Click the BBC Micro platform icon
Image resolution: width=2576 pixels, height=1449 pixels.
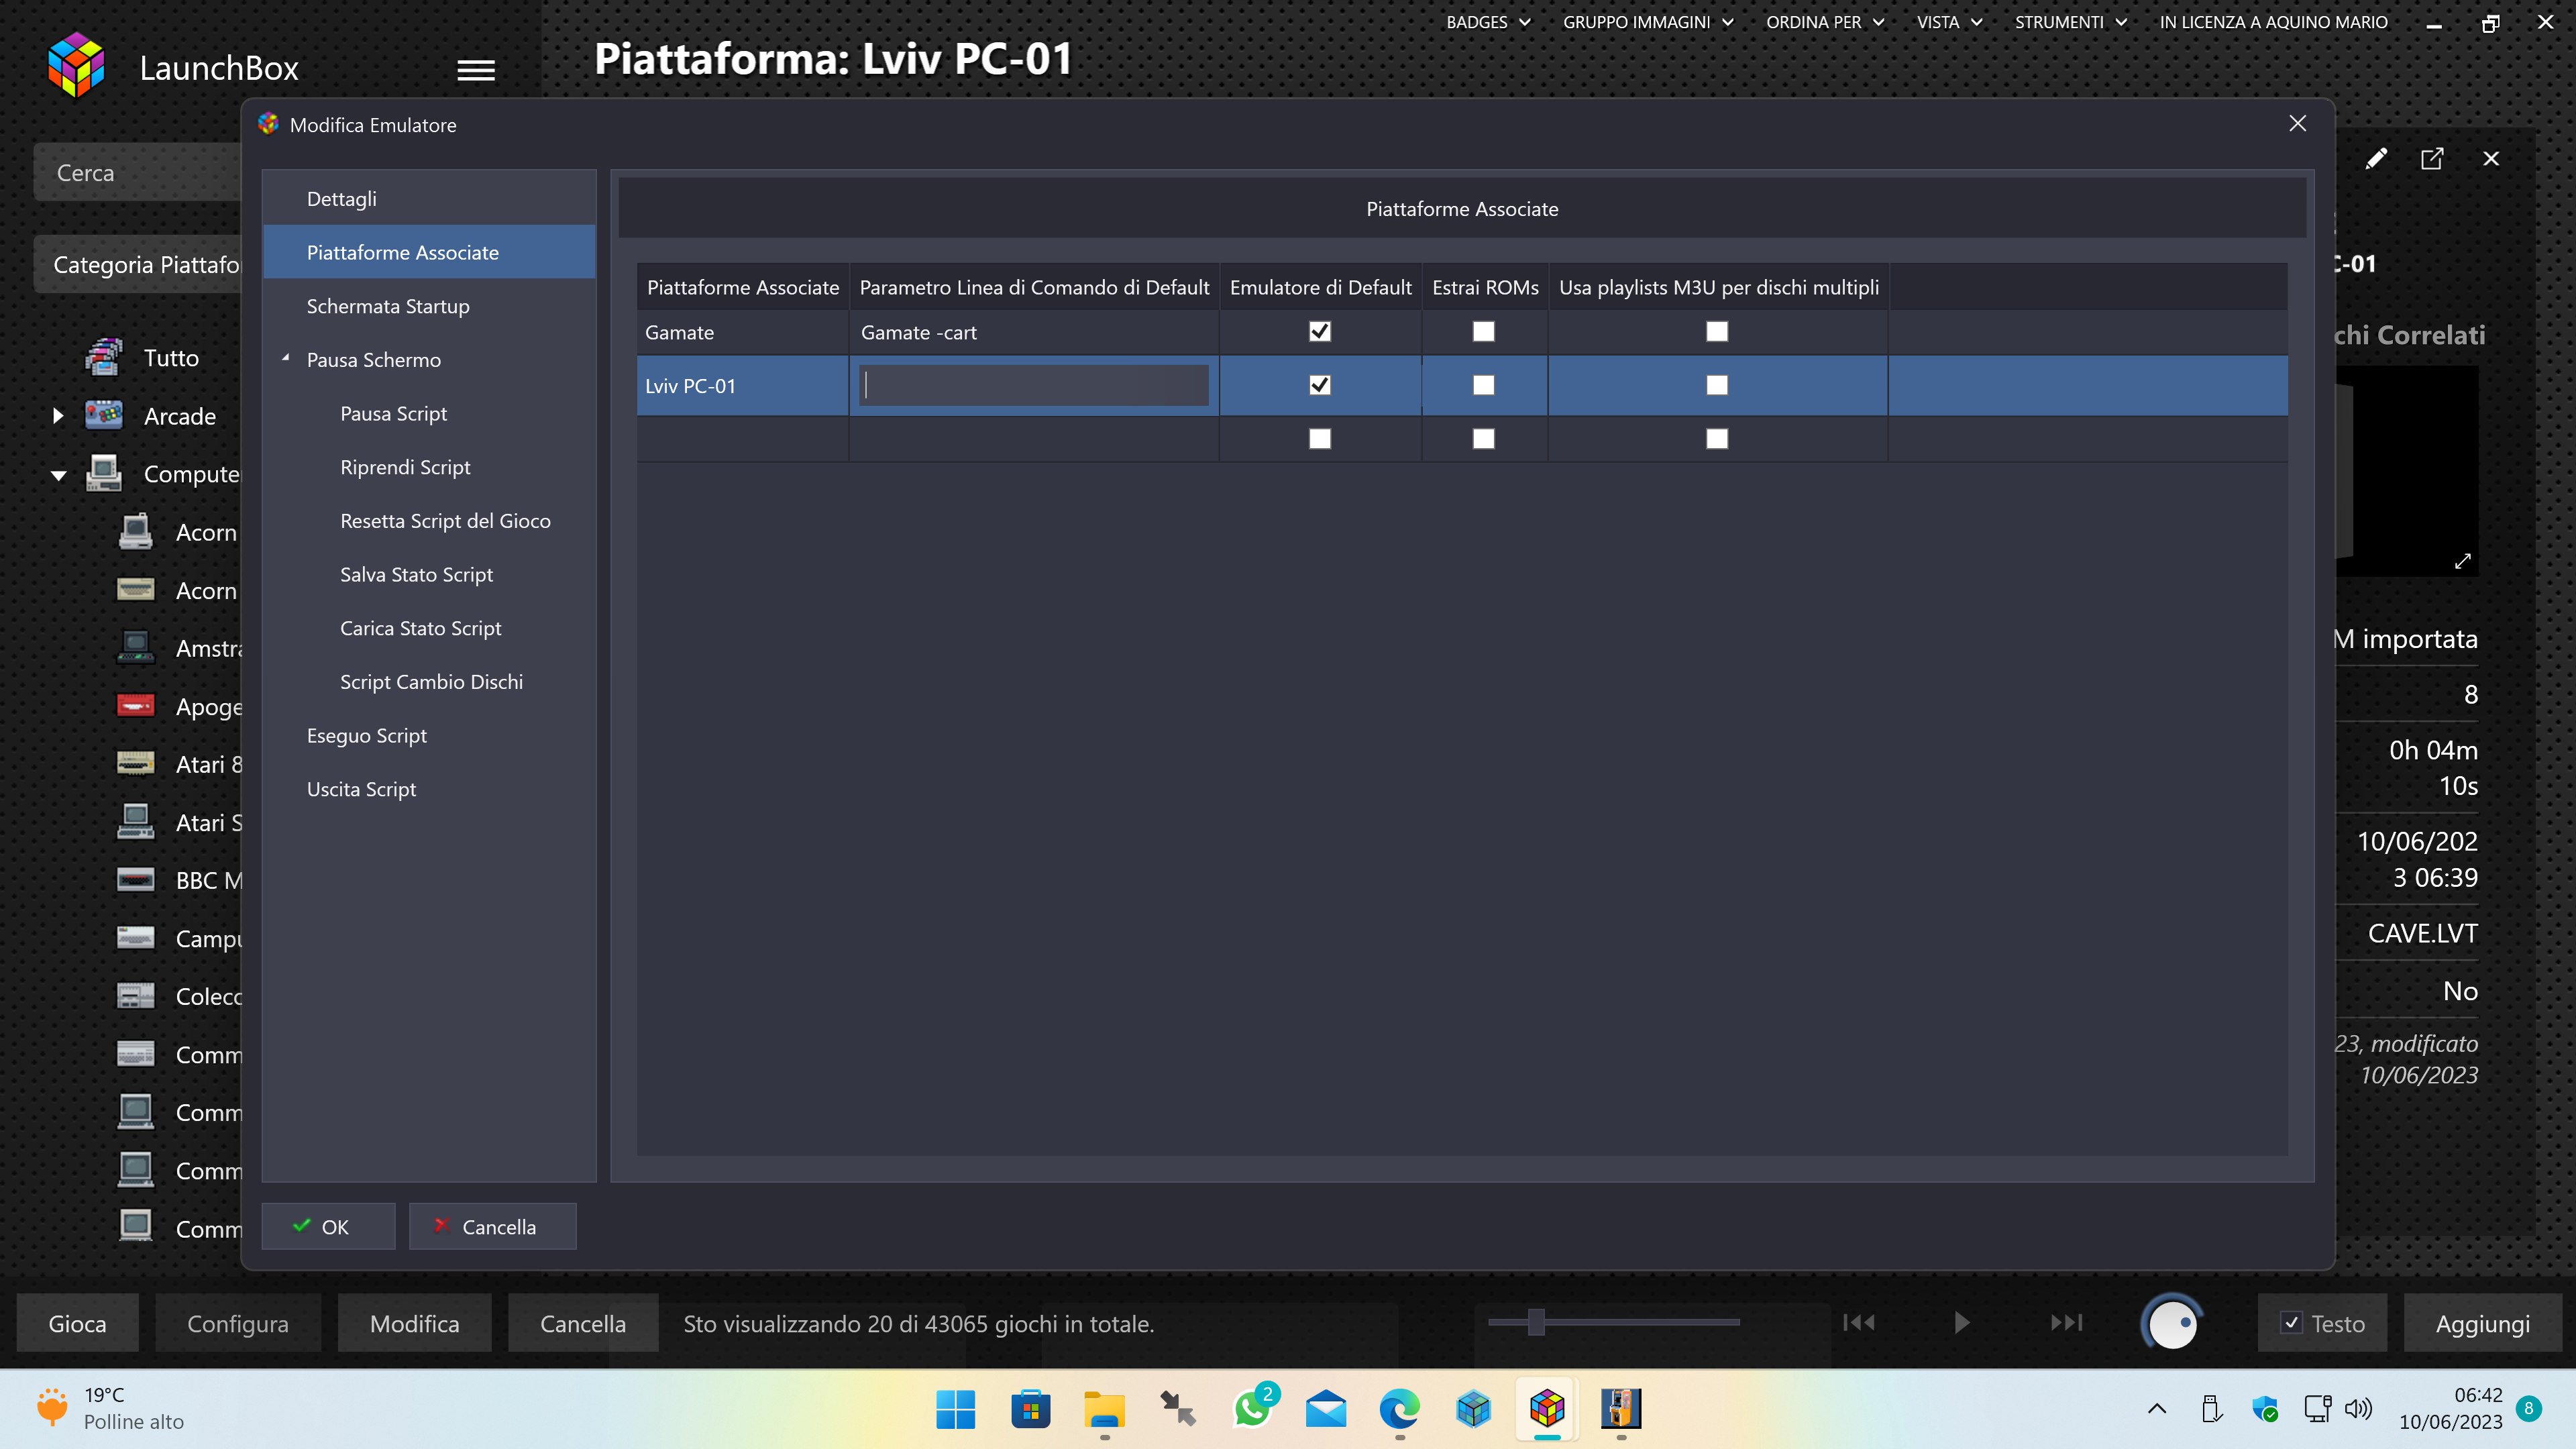click(136, 880)
